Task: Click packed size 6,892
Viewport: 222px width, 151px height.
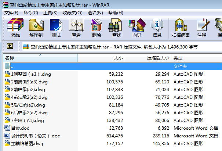Action: (163, 128)
